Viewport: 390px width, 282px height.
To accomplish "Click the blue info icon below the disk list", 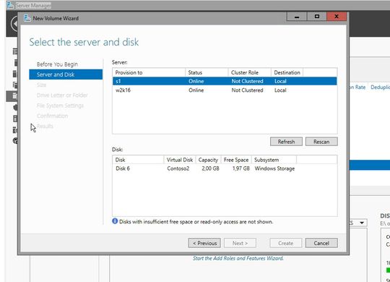I will pos(115,221).
